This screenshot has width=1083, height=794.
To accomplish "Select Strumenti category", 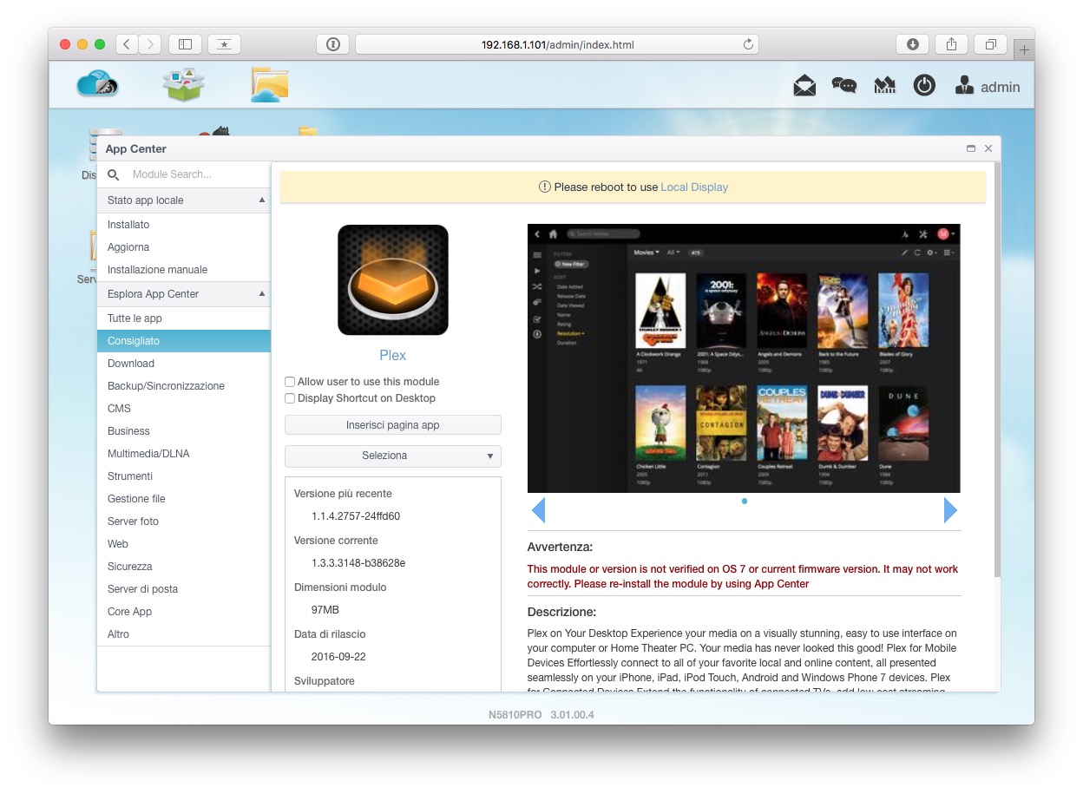I will (184, 476).
